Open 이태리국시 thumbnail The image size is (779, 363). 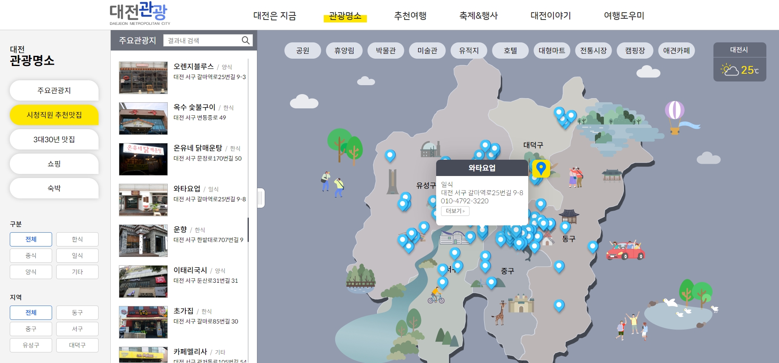(x=143, y=282)
